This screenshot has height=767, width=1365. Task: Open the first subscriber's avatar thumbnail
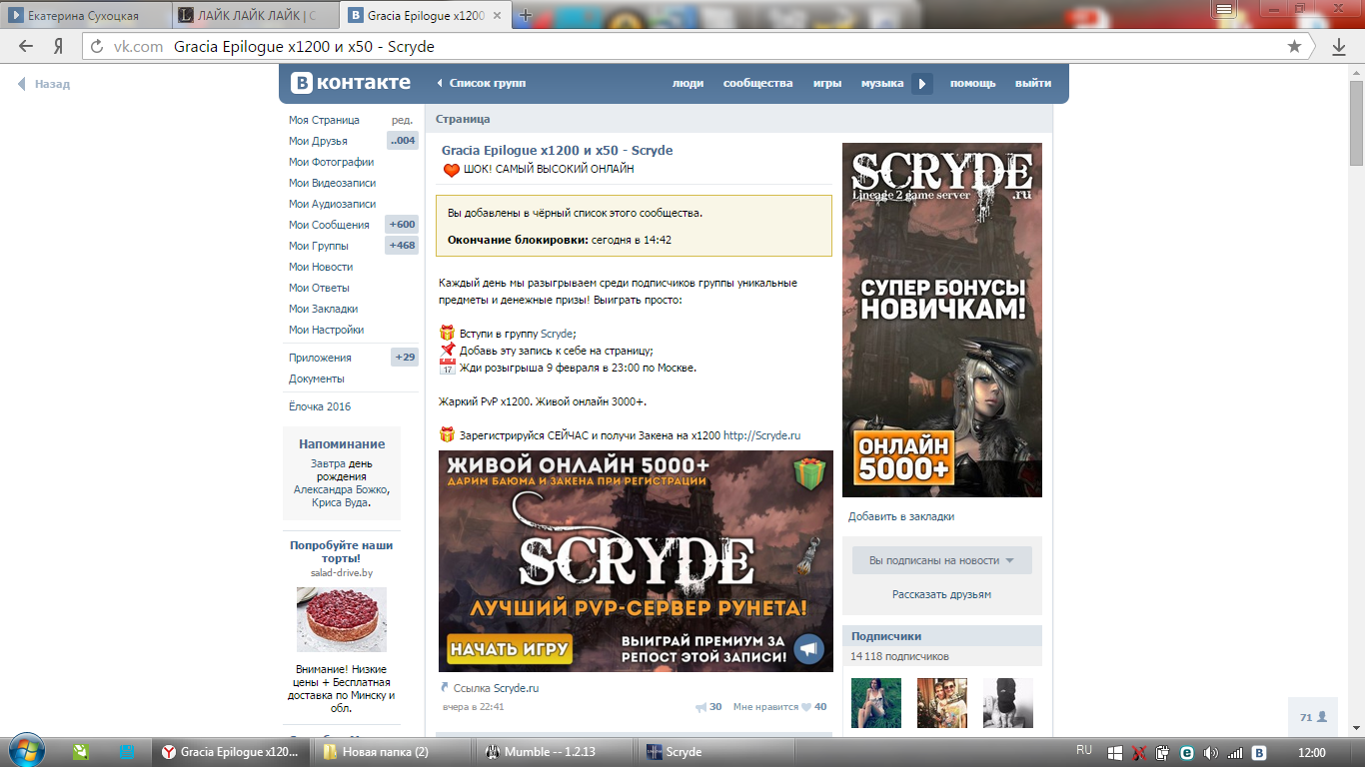[x=876, y=703]
